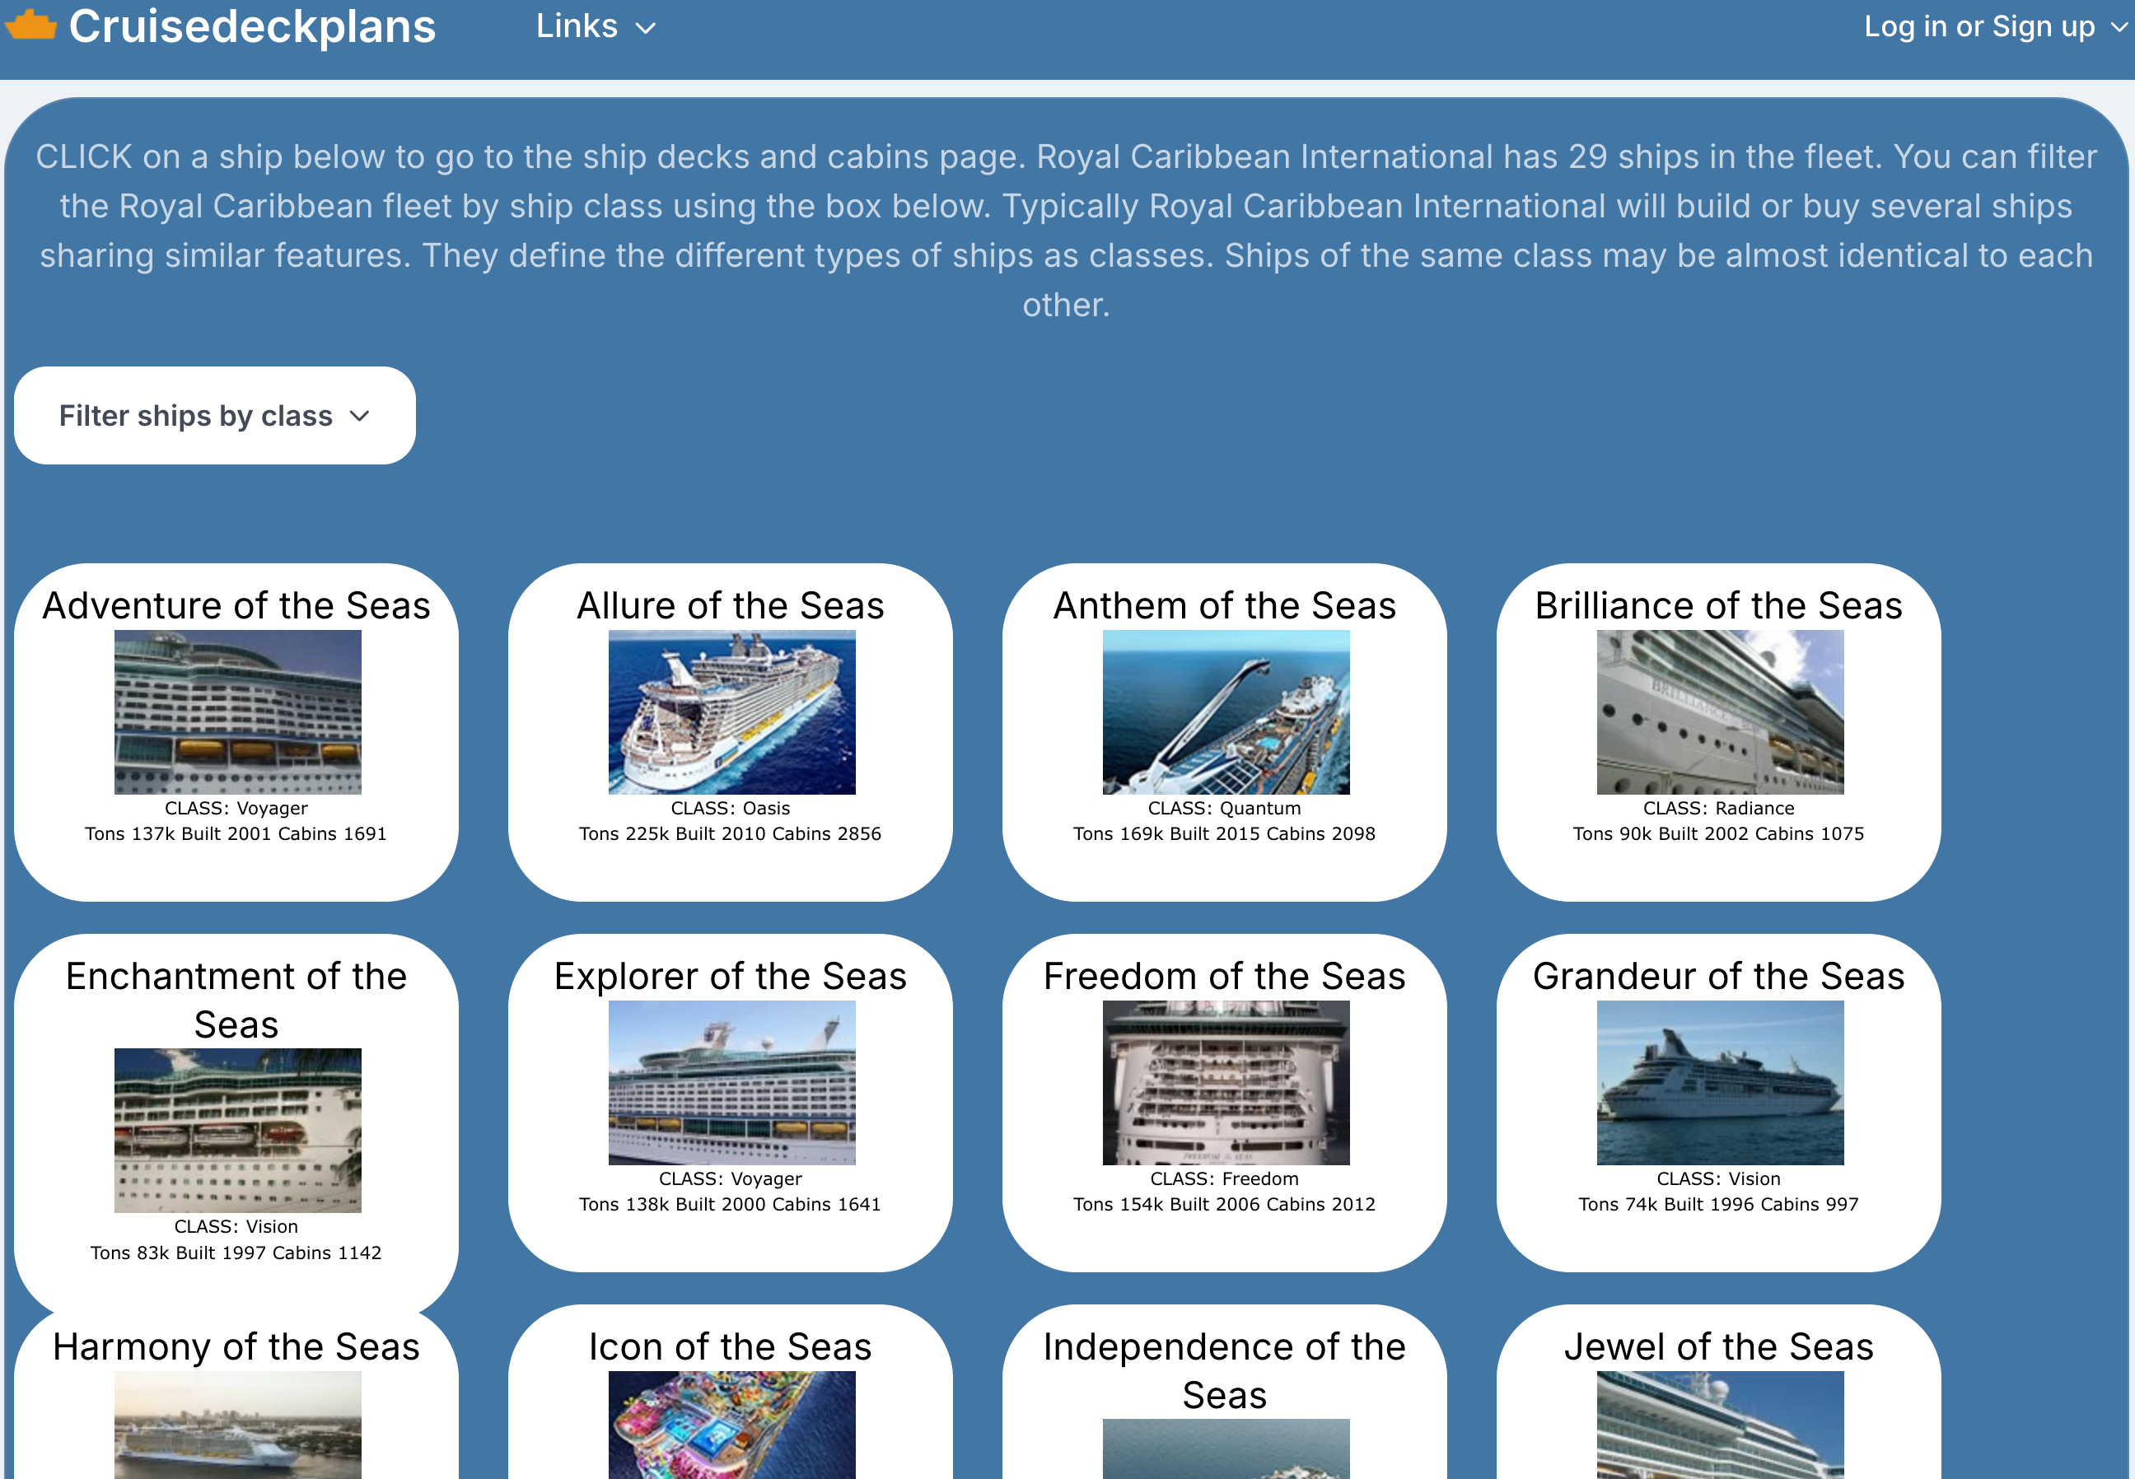Click chevron beside Log in or Sign up

[x=2119, y=28]
